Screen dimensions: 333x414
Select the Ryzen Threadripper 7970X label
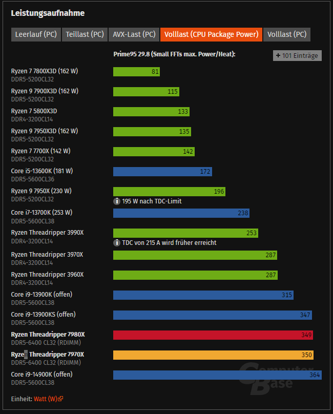pyautogui.click(x=48, y=355)
